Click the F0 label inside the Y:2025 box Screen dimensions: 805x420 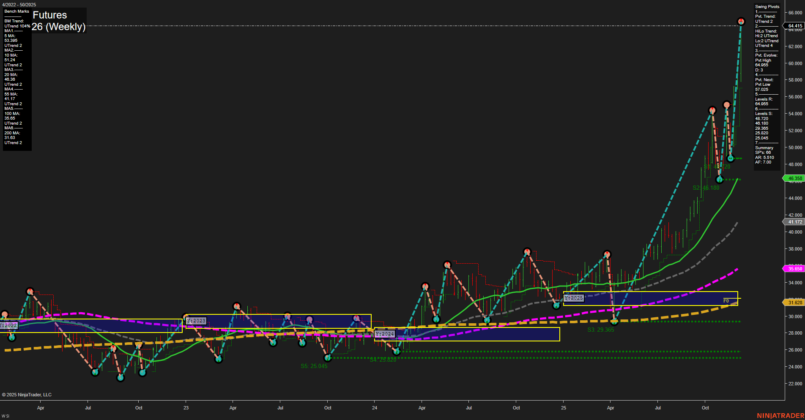click(726, 301)
